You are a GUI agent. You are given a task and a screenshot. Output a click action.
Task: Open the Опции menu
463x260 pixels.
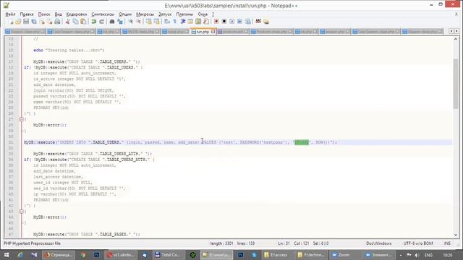coord(125,14)
